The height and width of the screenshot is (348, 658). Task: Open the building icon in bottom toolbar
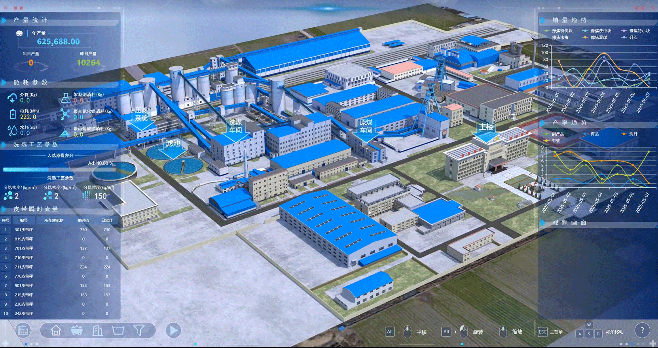(x=97, y=330)
